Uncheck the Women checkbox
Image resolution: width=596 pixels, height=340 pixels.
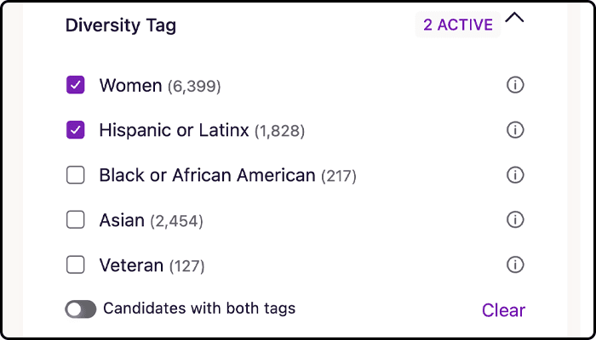coord(76,85)
